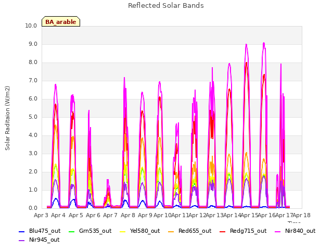Click the Solar Raditaion (W/m2) axis label

click(7, 118)
